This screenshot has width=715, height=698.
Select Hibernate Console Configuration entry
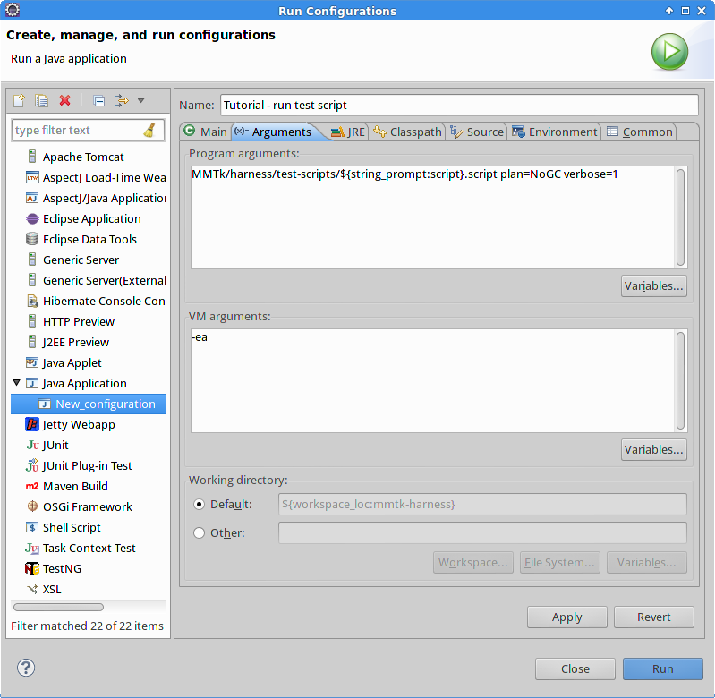click(96, 301)
